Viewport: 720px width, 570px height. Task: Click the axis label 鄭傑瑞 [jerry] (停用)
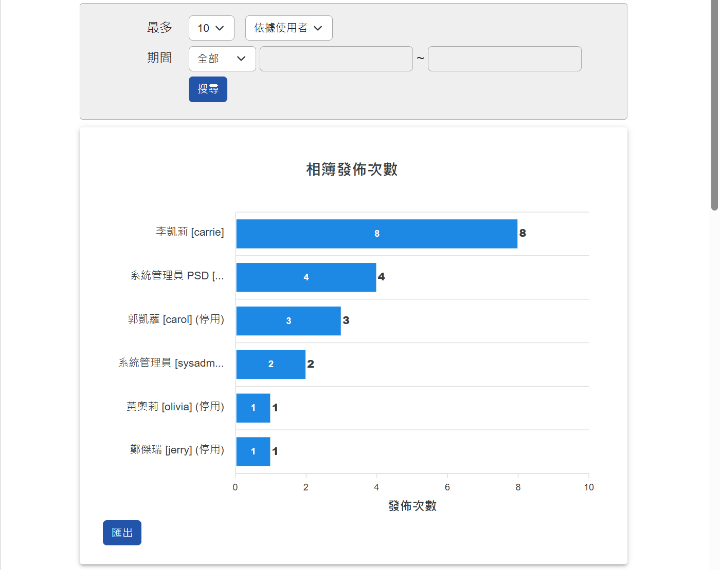tap(177, 450)
